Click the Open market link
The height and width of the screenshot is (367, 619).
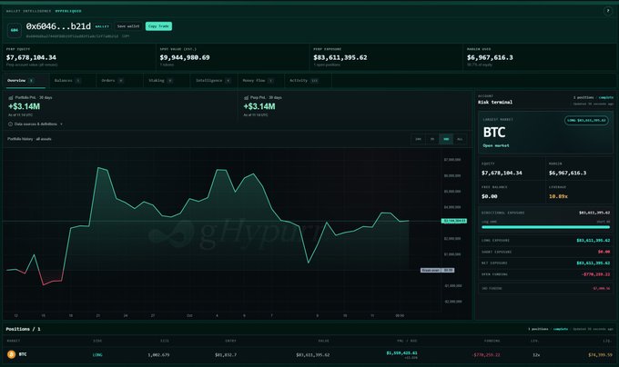click(x=496, y=145)
